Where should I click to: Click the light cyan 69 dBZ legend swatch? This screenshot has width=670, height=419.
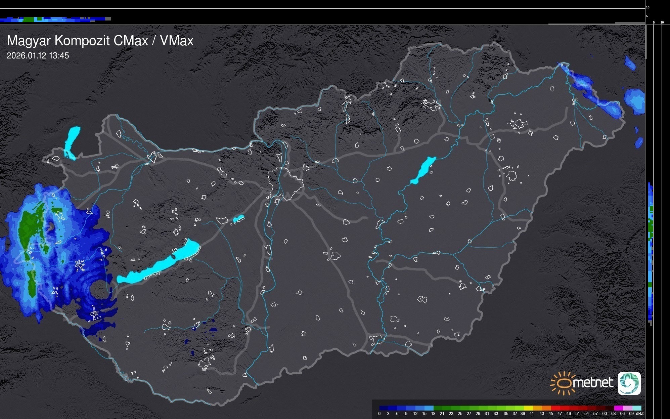(637, 408)
